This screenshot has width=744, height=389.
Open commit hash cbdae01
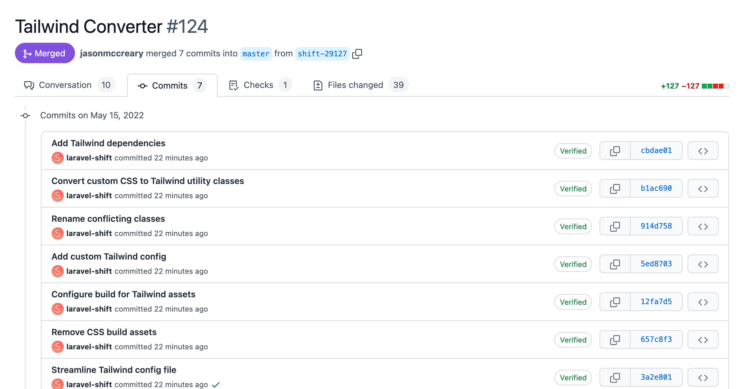[x=656, y=151]
